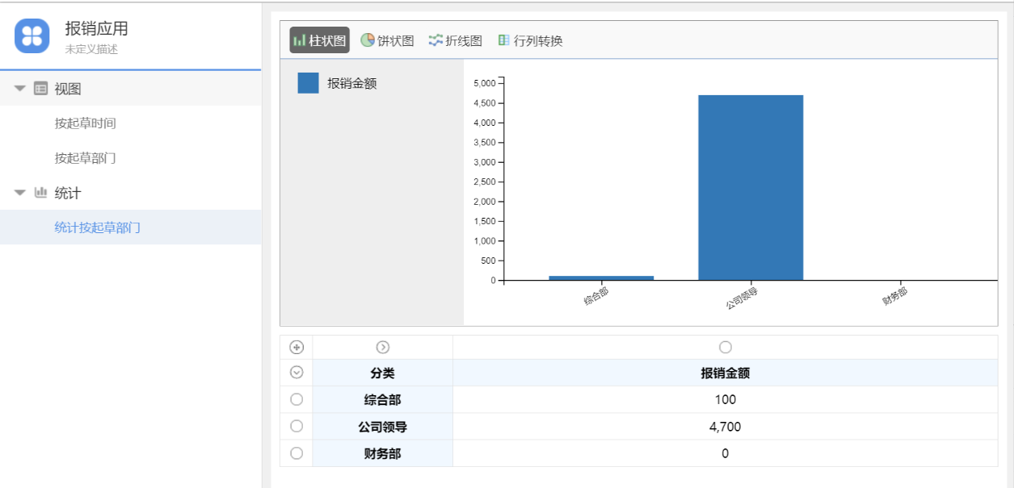The image size is (1014, 488).
Task: Click the plus circle icon in table corner
Action: (x=297, y=347)
